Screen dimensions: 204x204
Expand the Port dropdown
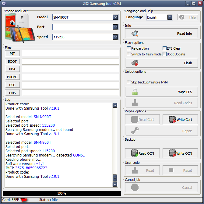click(x=115, y=27)
